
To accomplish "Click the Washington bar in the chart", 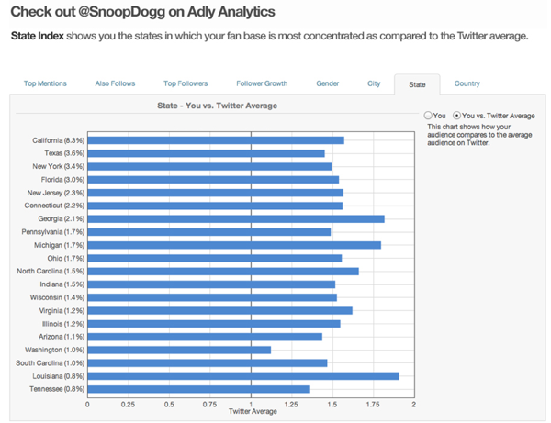I will [179, 350].
